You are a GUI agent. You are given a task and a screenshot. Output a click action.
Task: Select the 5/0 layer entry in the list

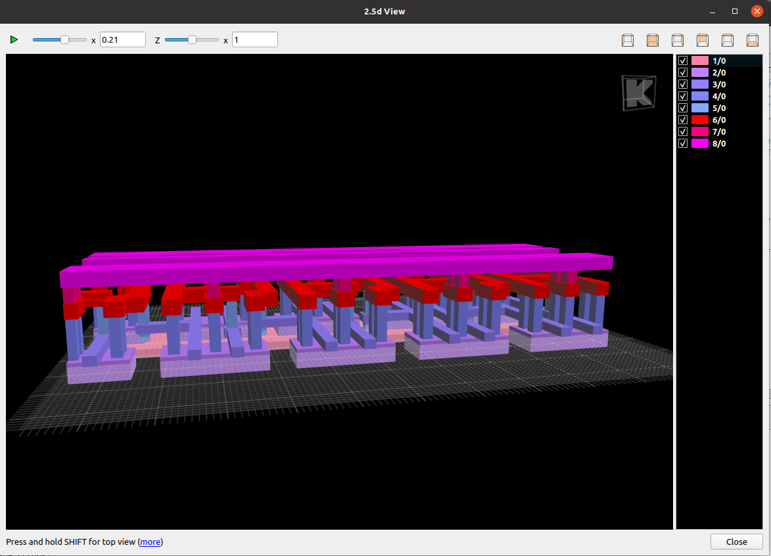point(719,108)
